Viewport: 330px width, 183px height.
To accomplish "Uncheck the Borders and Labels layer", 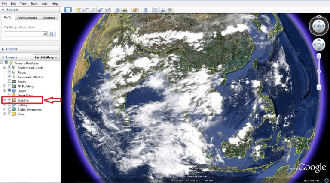I will (x=9, y=67).
